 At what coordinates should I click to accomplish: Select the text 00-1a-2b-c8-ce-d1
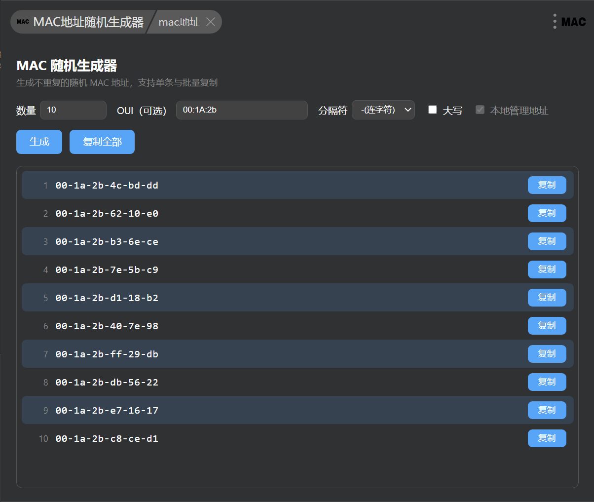(107, 439)
